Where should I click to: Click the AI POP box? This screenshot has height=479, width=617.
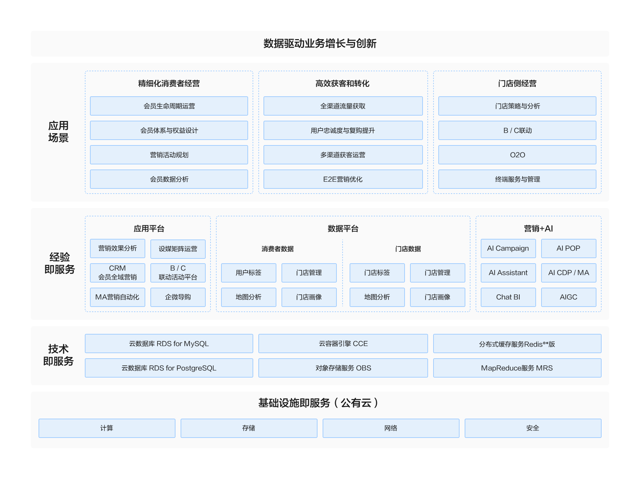coord(569,248)
